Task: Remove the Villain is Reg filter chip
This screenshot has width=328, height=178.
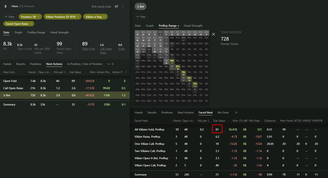Action: click(104, 17)
